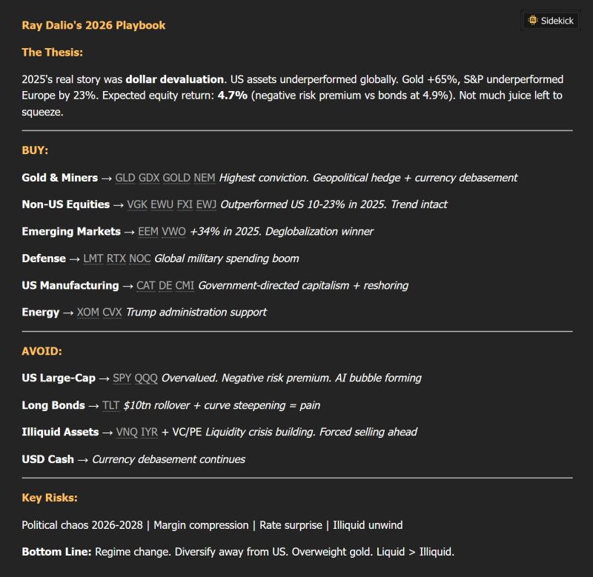Open the Sidekick button
The image size is (593, 577).
point(550,21)
